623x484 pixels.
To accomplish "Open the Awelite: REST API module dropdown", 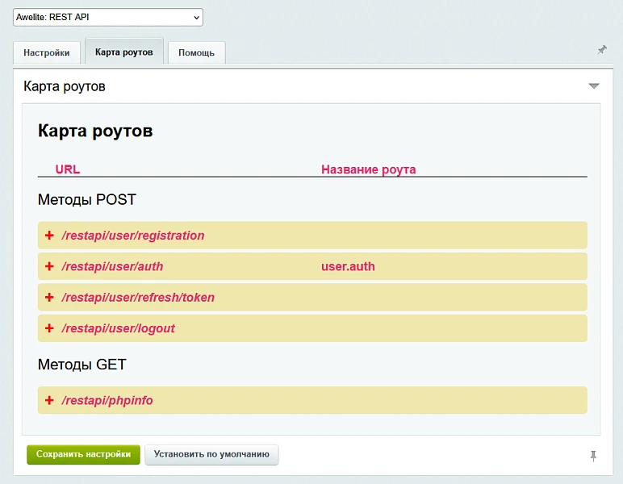I will [x=108, y=18].
